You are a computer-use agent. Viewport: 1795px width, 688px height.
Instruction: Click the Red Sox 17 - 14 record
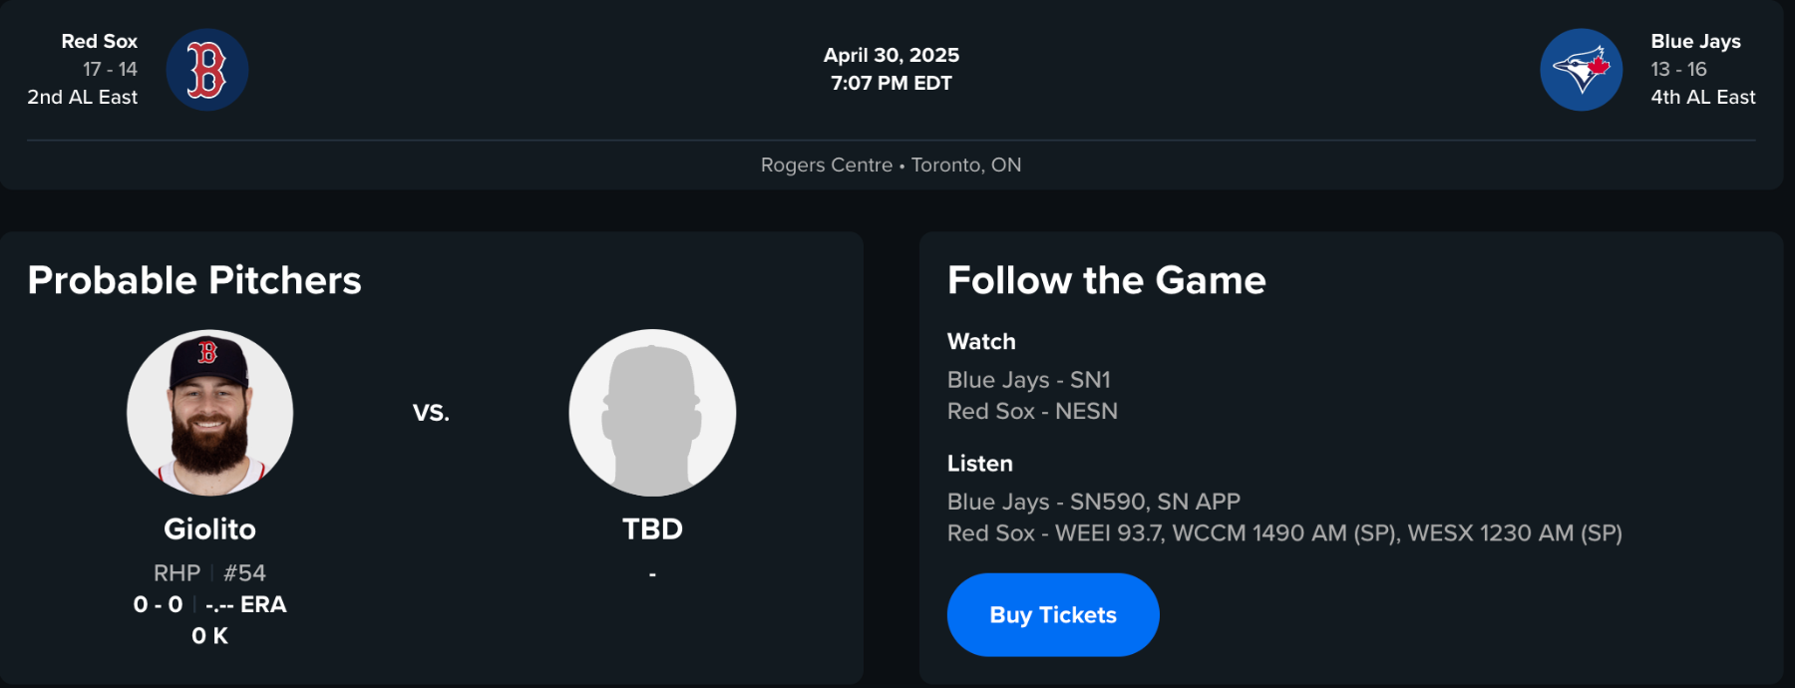pos(110,69)
